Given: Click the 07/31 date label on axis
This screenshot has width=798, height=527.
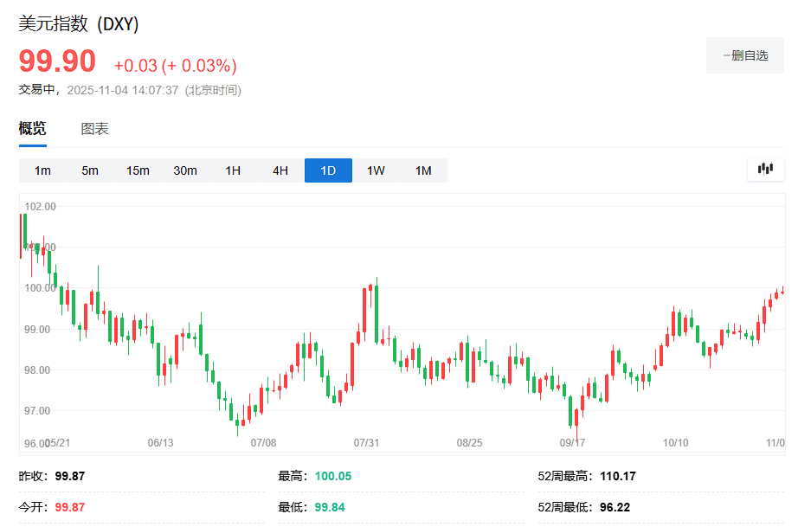Looking at the screenshot, I should pyautogui.click(x=366, y=443).
